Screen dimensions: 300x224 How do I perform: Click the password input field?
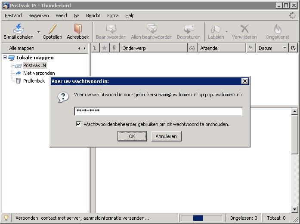coord(158,111)
